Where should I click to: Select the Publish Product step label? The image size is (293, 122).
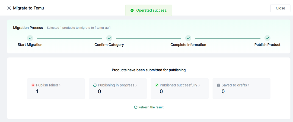267,45
